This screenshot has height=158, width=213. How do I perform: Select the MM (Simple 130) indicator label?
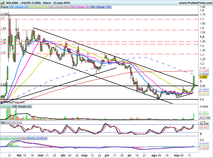click(101, 7)
